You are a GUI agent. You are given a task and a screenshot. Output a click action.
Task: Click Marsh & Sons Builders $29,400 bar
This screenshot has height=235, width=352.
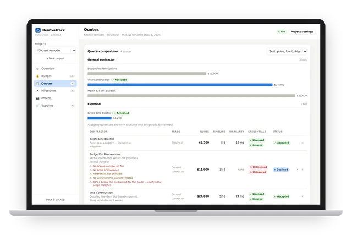point(191,96)
